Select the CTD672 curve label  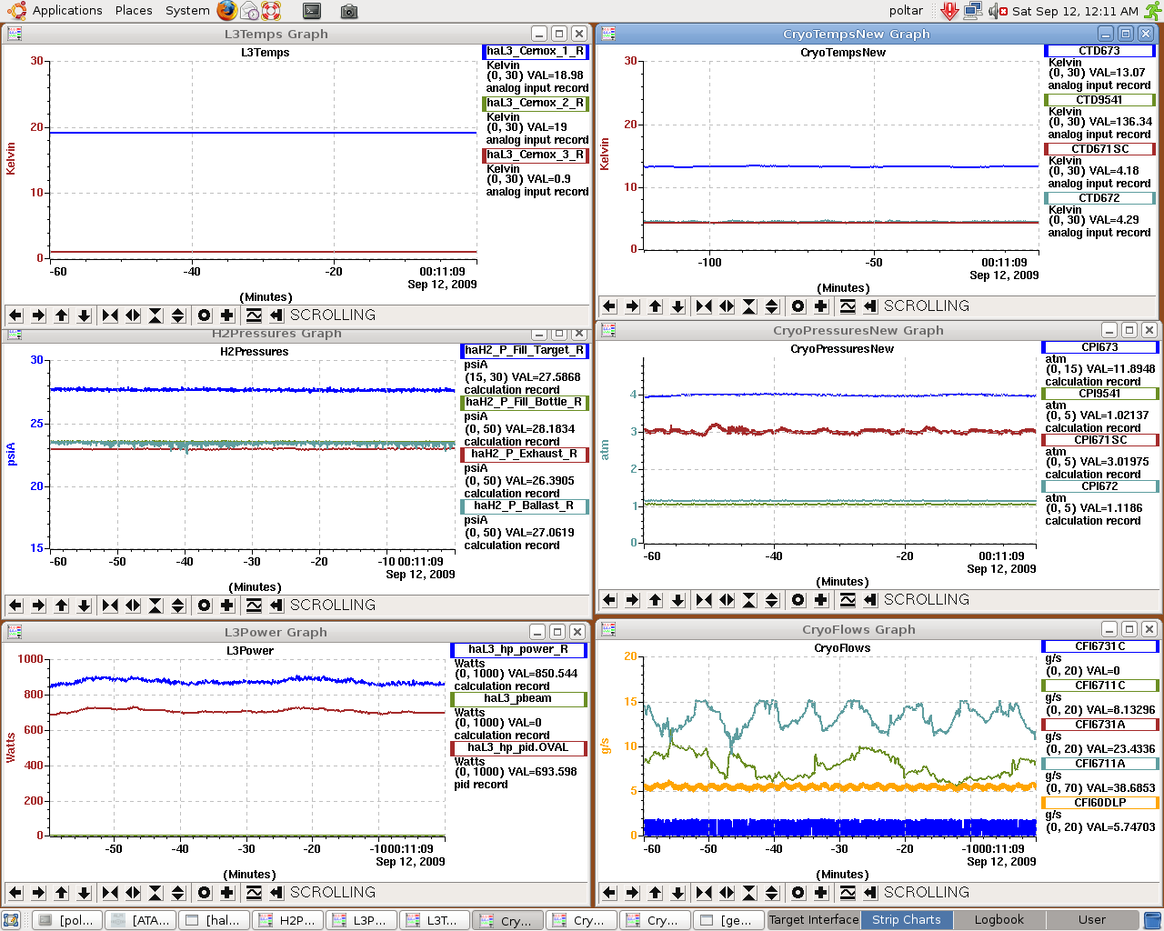click(1099, 198)
